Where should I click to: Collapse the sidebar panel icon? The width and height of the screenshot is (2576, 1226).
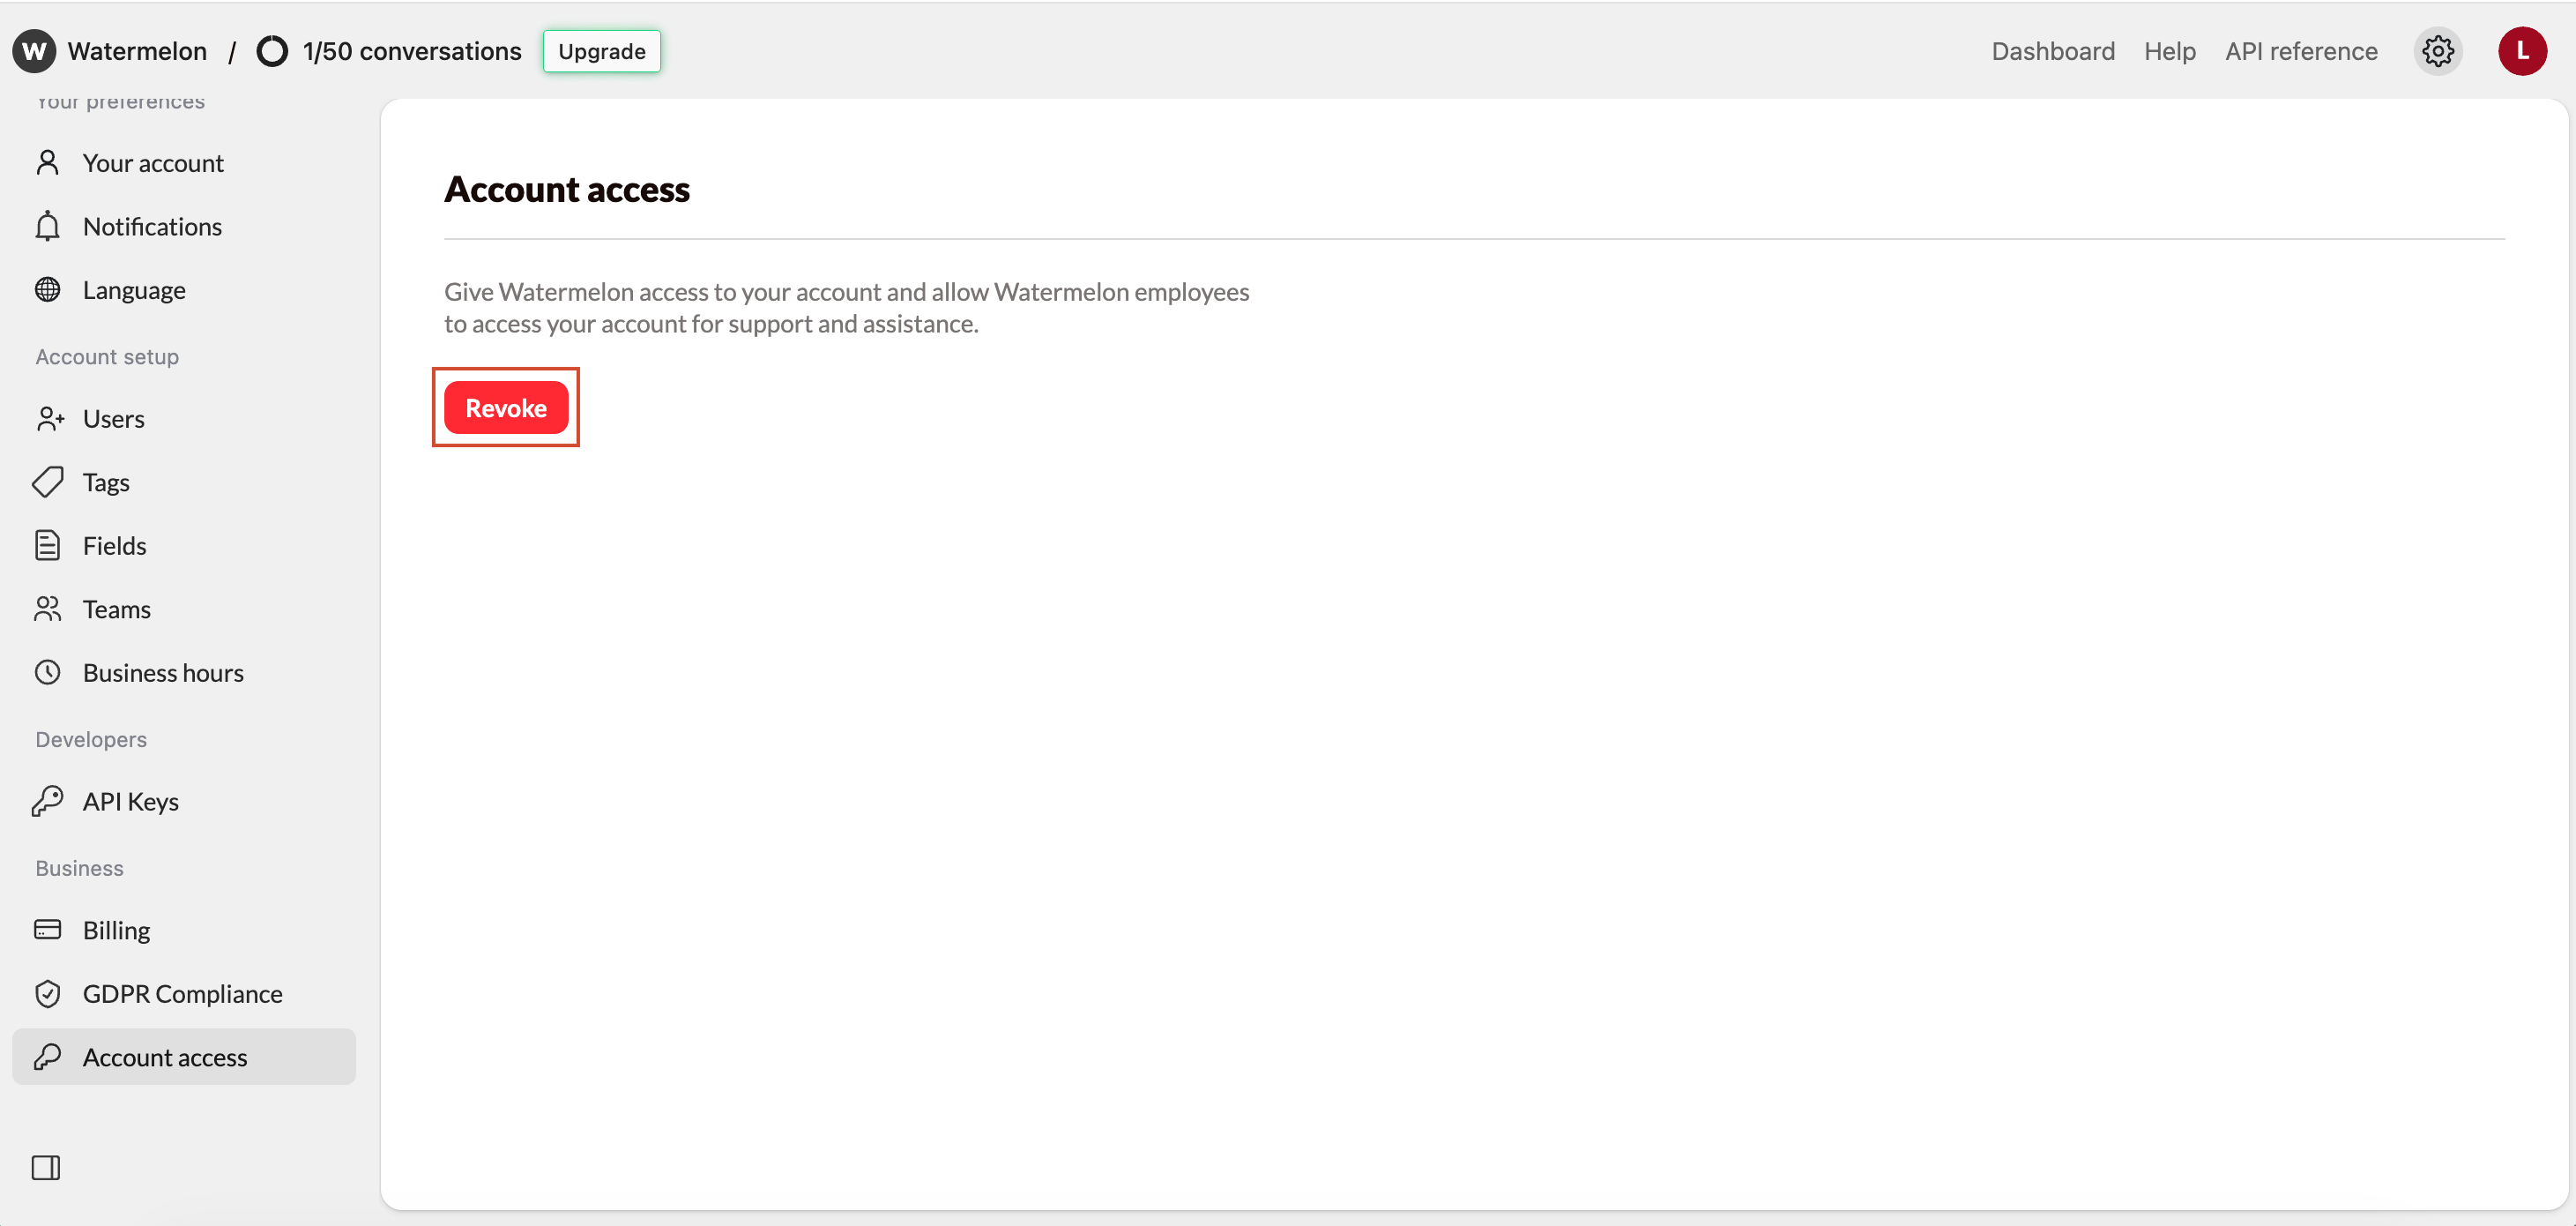[46, 1168]
